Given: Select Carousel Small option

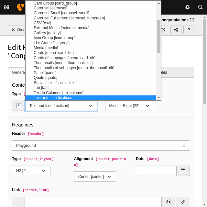Looking at the screenshot, I should click(x=91, y=13).
